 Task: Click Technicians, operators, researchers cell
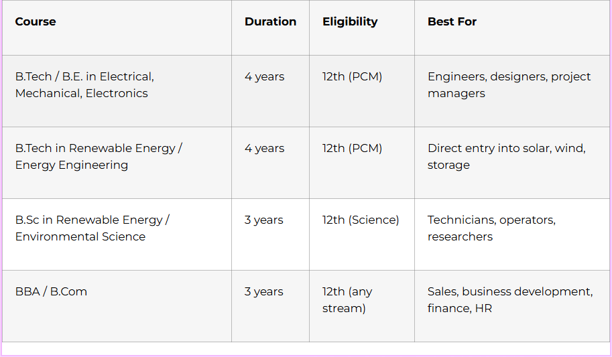pos(491,228)
